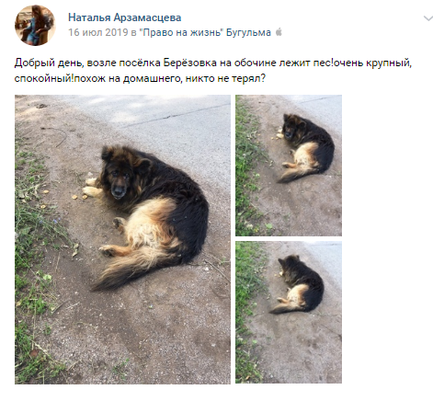This screenshot has height=401, width=433.
Task: Click the word Бугульма in post header
Action: tap(248, 32)
